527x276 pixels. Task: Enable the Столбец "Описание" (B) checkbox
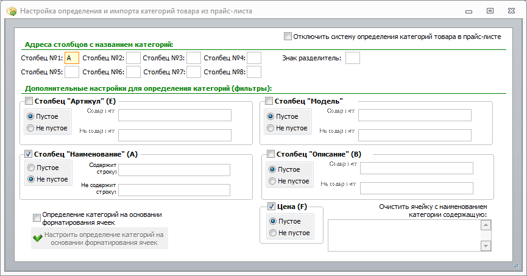[271, 154]
